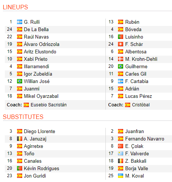Image resolution: width=172 pixels, height=182 pixels.
Task: Click the Portugal flag beside Luisinho
Action: click(121, 37)
